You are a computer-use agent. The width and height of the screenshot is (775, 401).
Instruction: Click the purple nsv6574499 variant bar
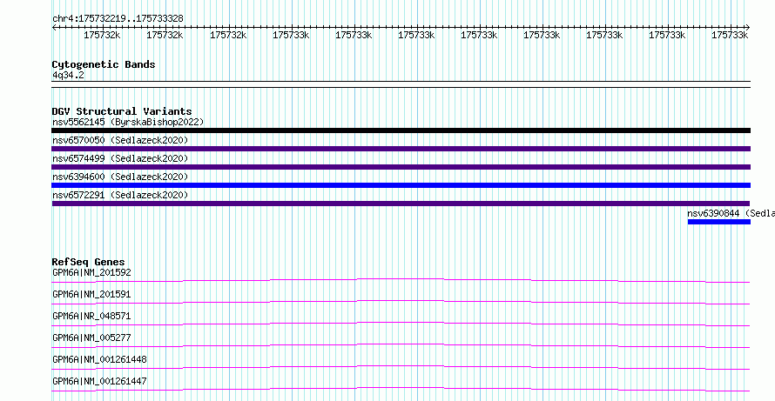pyautogui.click(x=401, y=167)
